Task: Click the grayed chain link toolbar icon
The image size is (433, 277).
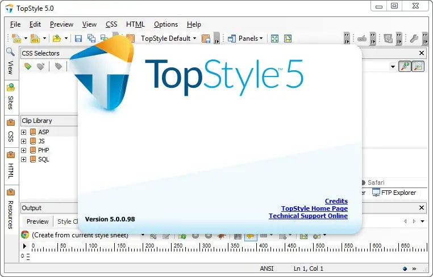Action: [362, 39]
